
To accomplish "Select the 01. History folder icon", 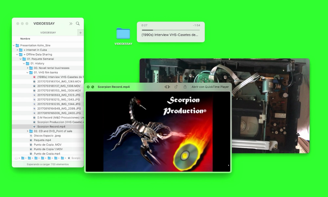I will 28,64.
